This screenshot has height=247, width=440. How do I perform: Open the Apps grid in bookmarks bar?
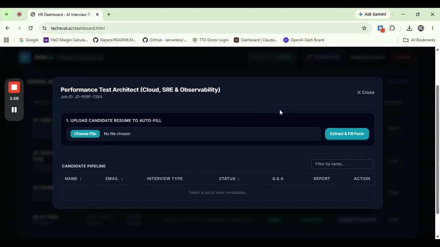(x=6, y=40)
